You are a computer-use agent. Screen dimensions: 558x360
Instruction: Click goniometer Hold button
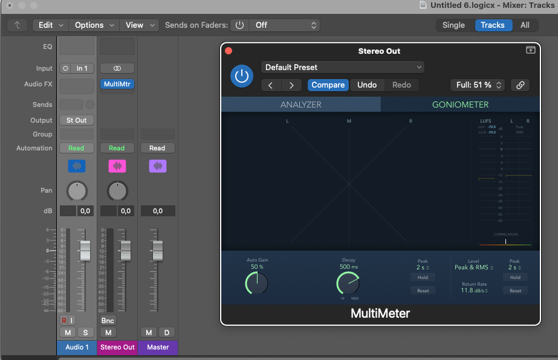423,277
